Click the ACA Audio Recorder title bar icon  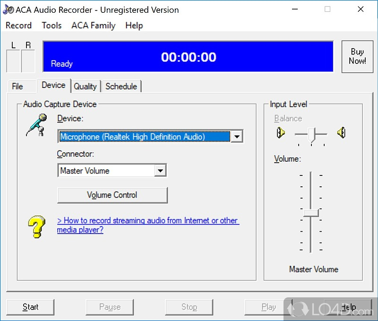8,9
